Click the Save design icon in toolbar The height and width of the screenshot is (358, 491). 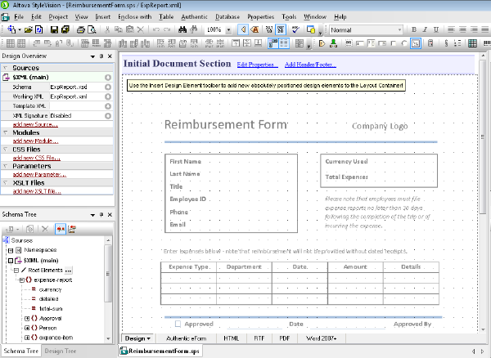pos(54,29)
